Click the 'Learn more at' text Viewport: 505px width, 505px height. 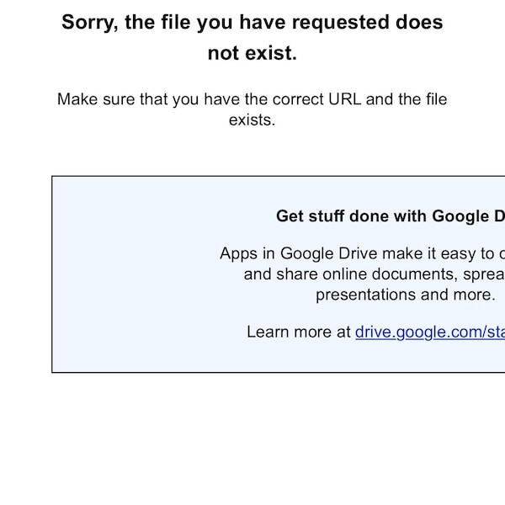point(299,332)
